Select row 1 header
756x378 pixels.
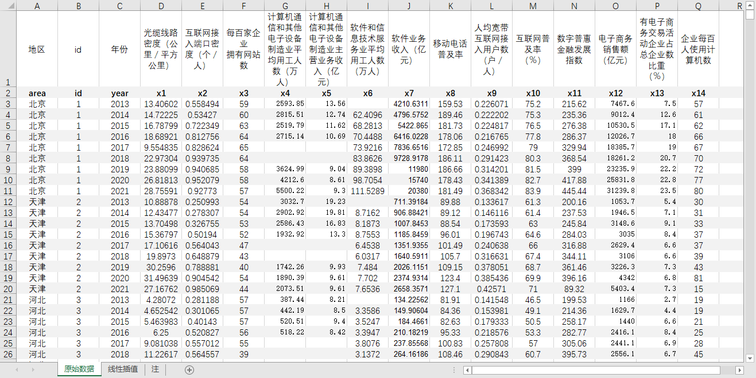8,49
